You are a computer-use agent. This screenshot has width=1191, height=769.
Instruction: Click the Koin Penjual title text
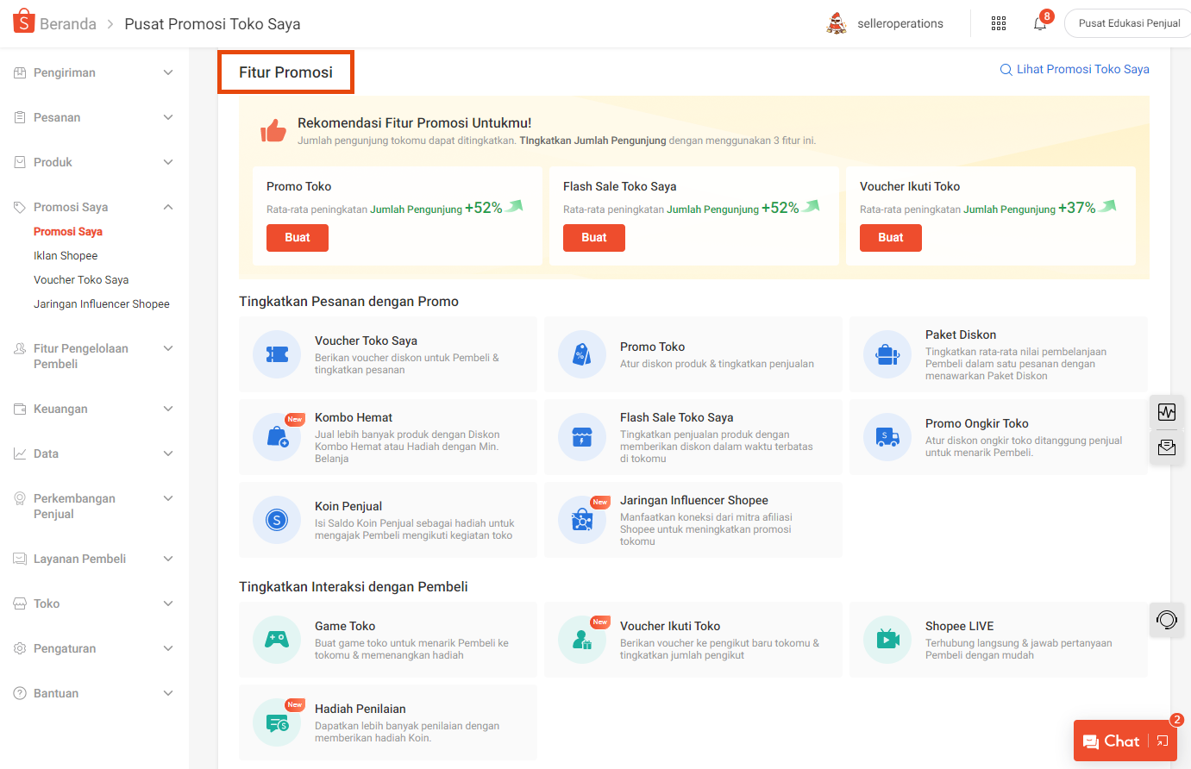[x=348, y=507]
